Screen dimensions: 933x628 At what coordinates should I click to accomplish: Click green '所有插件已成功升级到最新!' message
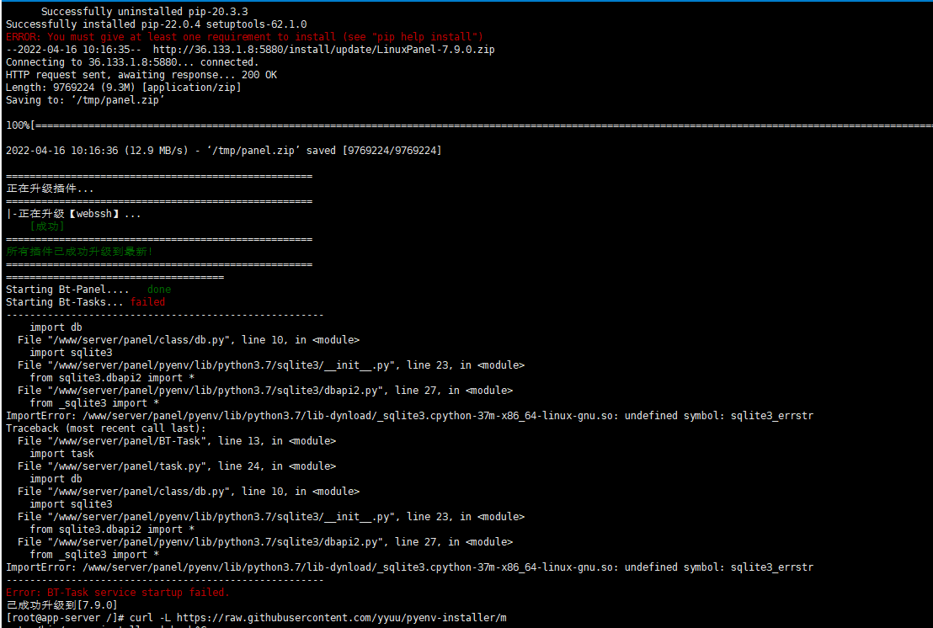[x=79, y=252]
